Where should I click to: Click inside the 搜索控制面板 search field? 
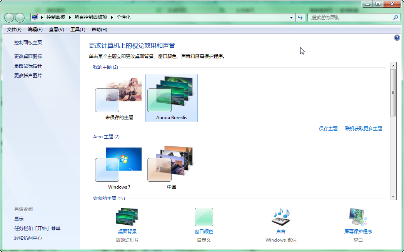tap(346, 17)
